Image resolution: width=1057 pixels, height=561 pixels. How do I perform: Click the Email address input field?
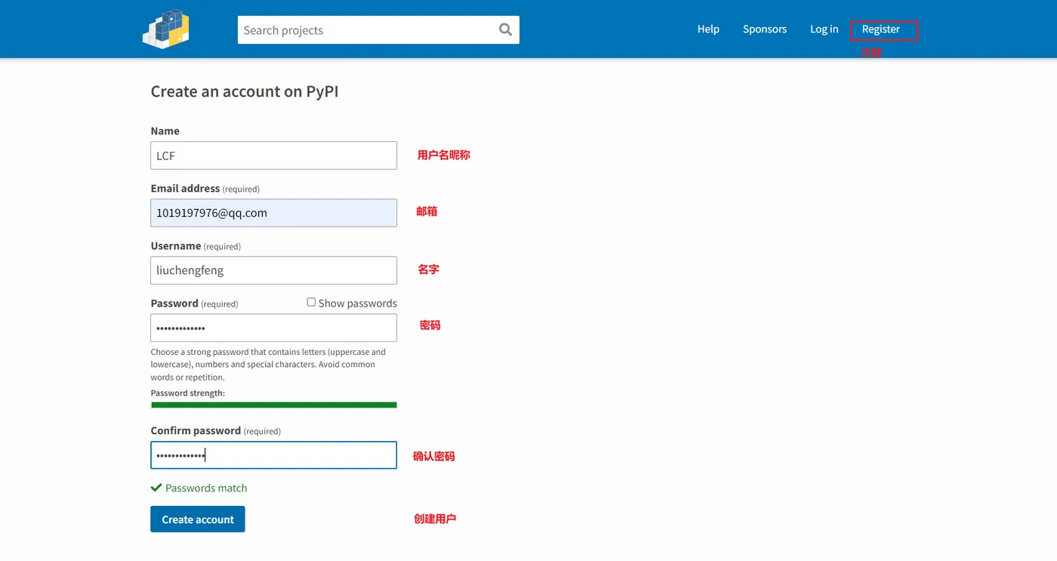tap(273, 213)
